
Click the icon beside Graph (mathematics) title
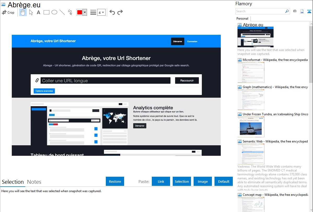pyautogui.click(x=240, y=87)
